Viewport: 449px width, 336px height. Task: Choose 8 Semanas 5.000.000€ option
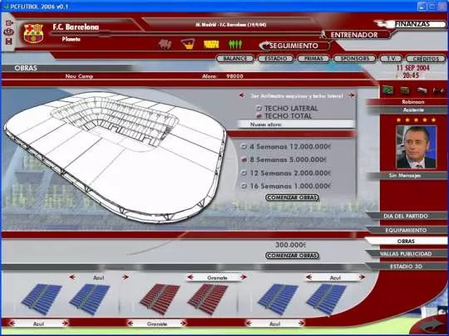click(284, 160)
